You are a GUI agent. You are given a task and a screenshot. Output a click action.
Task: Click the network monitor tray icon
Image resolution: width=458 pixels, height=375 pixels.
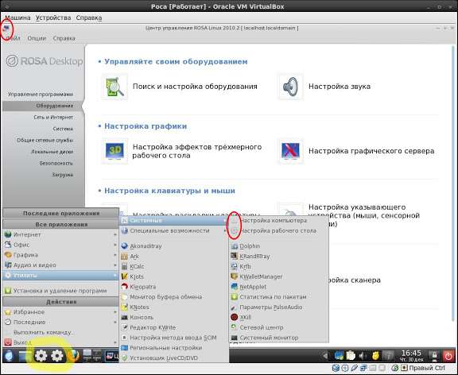339,356
